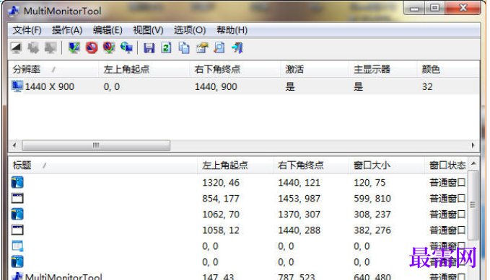This screenshot has height=280, width=490.
Task: Click the exit arrow toolbar icon
Action: pos(237,48)
